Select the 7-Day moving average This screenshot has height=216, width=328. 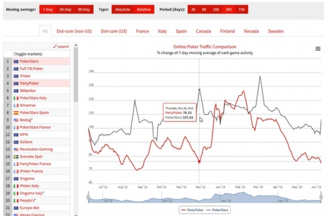pos(48,9)
